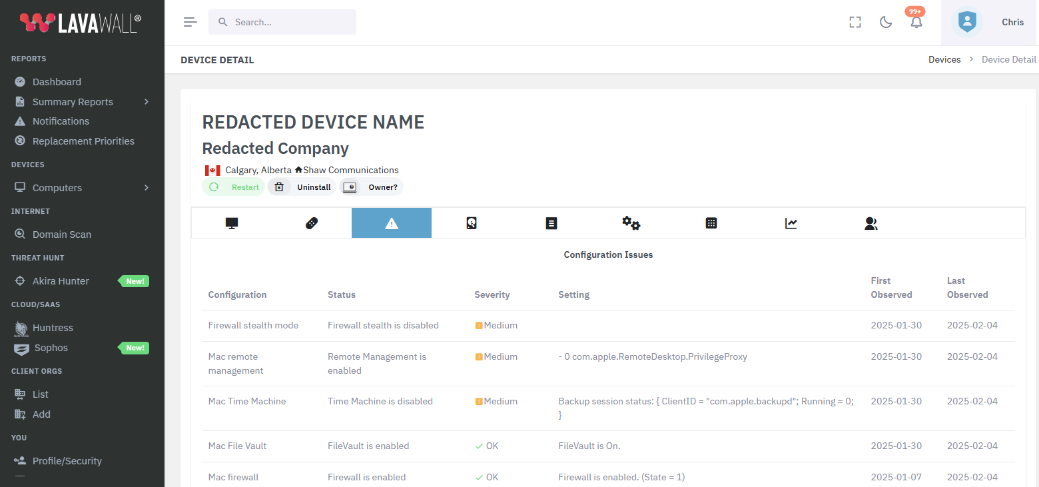The height and width of the screenshot is (487, 1039).
Task: Click the Devices breadcrumb link
Action: [x=944, y=59]
